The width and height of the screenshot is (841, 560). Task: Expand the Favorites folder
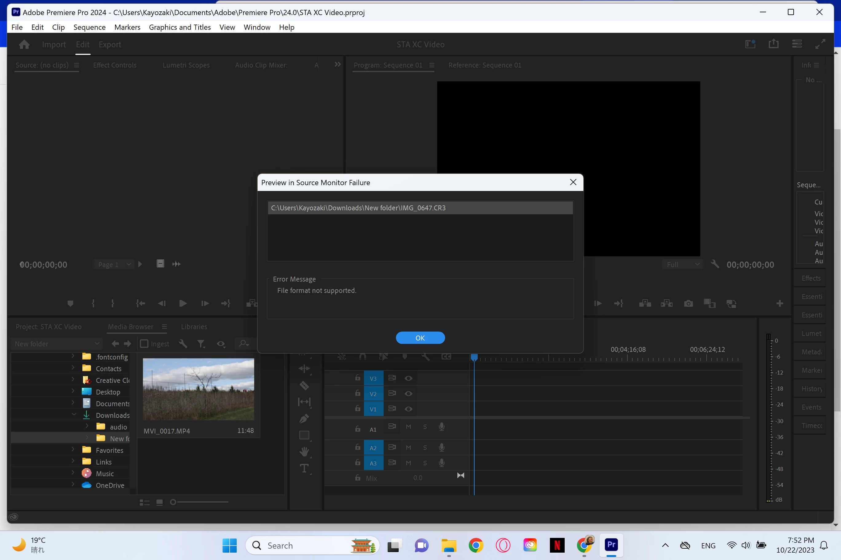click(73, 450)
